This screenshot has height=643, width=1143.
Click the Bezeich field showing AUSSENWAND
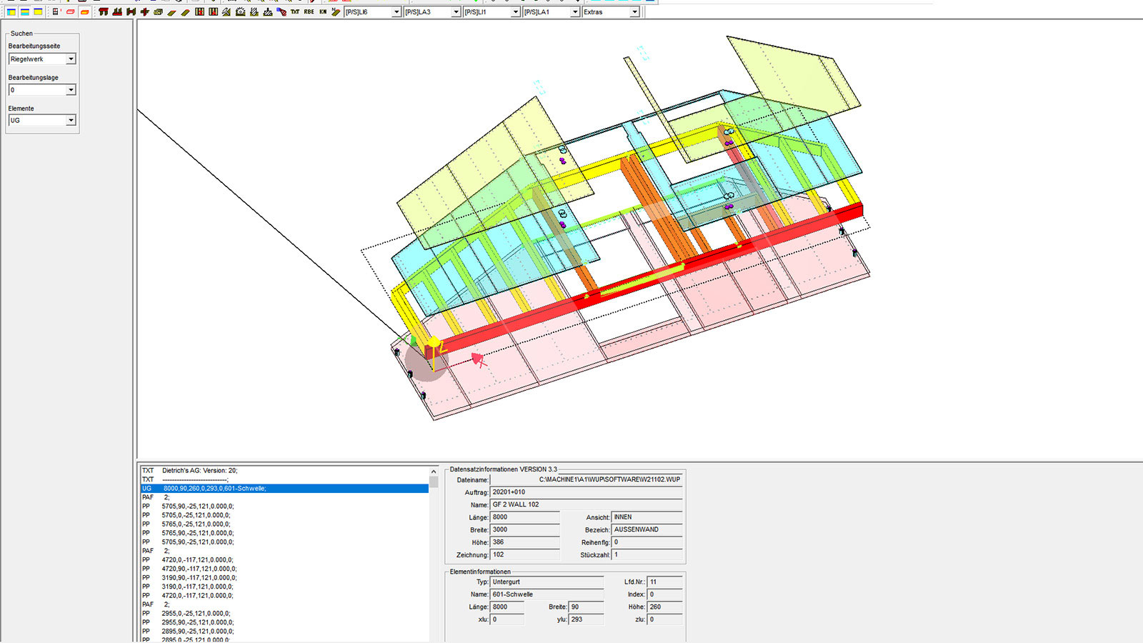[x=647, y=530]
